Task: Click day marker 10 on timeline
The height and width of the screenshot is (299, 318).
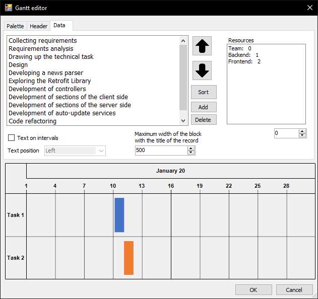Action: tap(113, 186)
